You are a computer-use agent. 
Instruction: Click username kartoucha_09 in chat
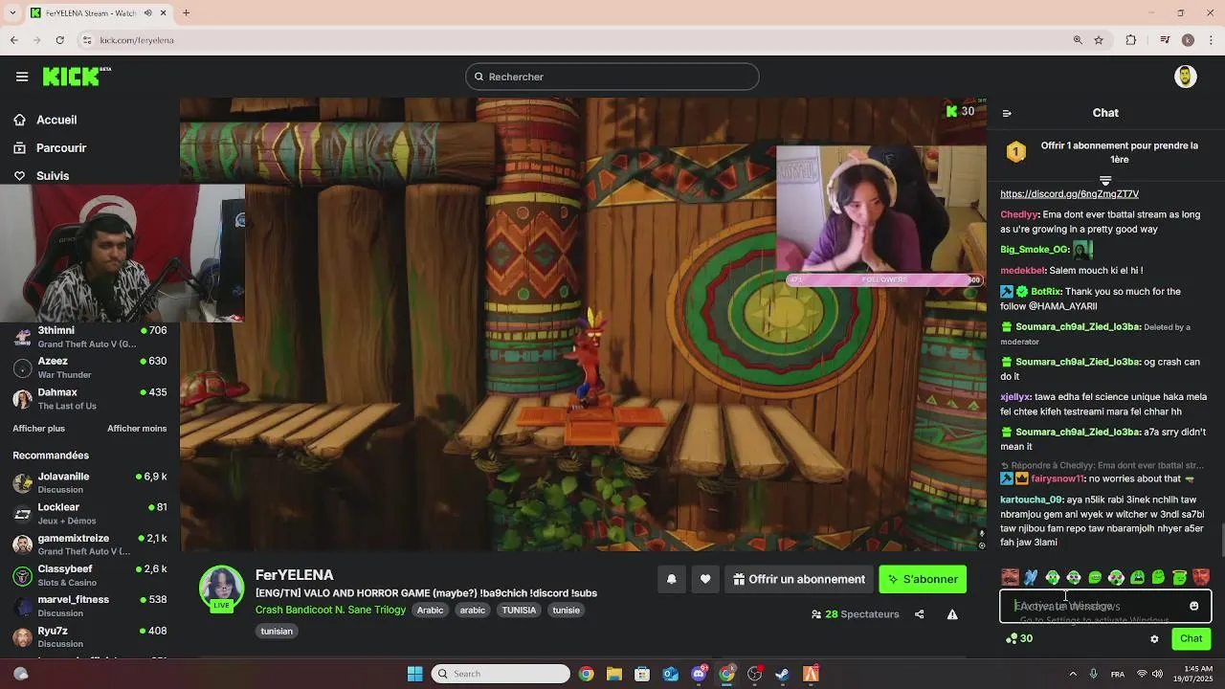point(1032,500)
